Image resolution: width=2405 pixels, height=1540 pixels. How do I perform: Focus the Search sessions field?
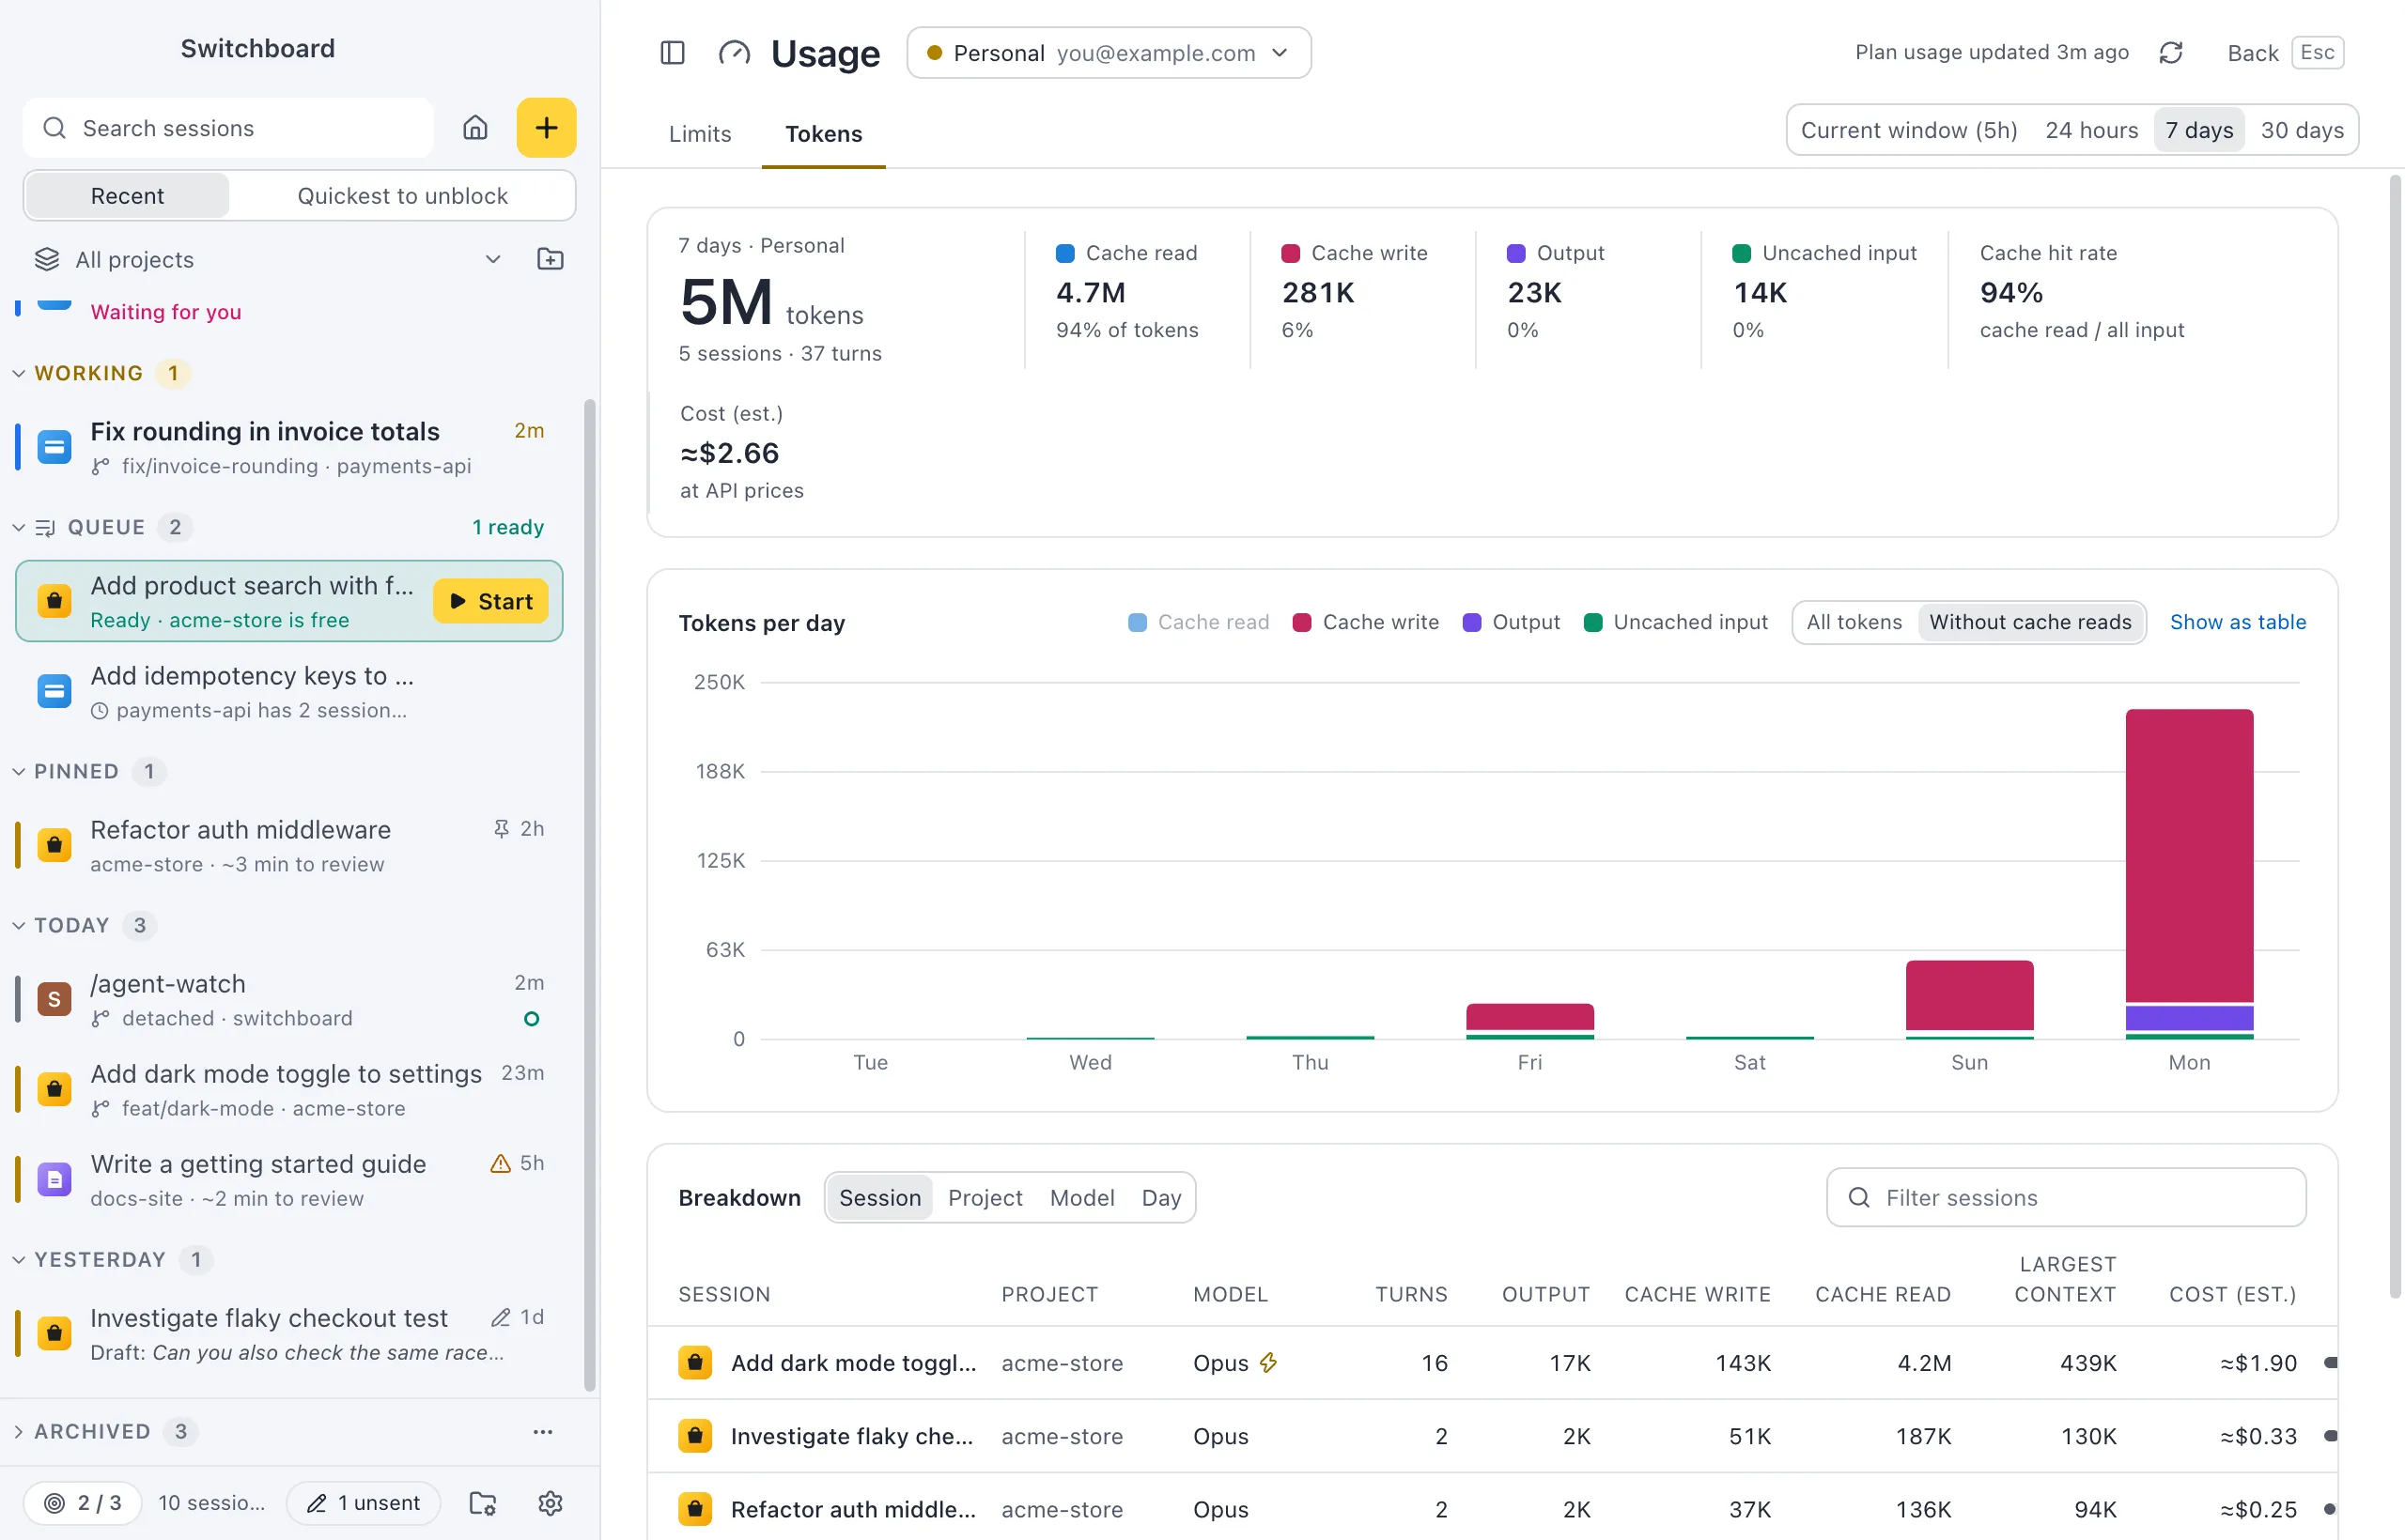(x=228, y=128)
